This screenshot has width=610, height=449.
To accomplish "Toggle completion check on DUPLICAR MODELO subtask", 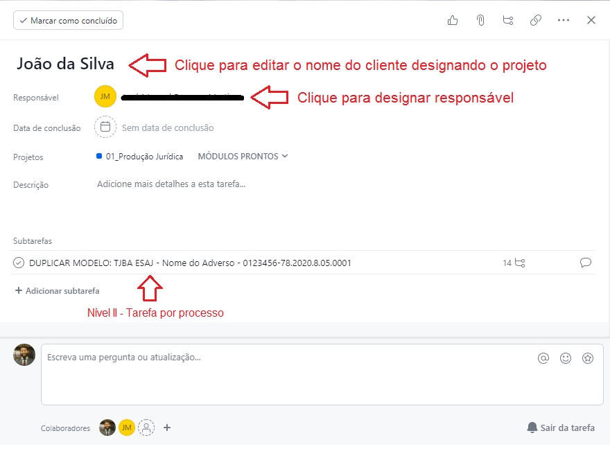I will tap(19, 263).
